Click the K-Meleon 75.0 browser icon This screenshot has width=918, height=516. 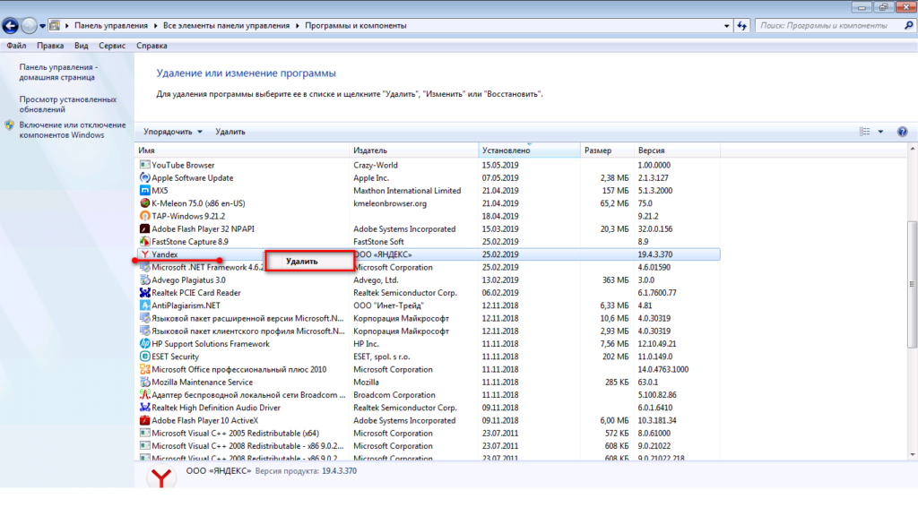144,203
